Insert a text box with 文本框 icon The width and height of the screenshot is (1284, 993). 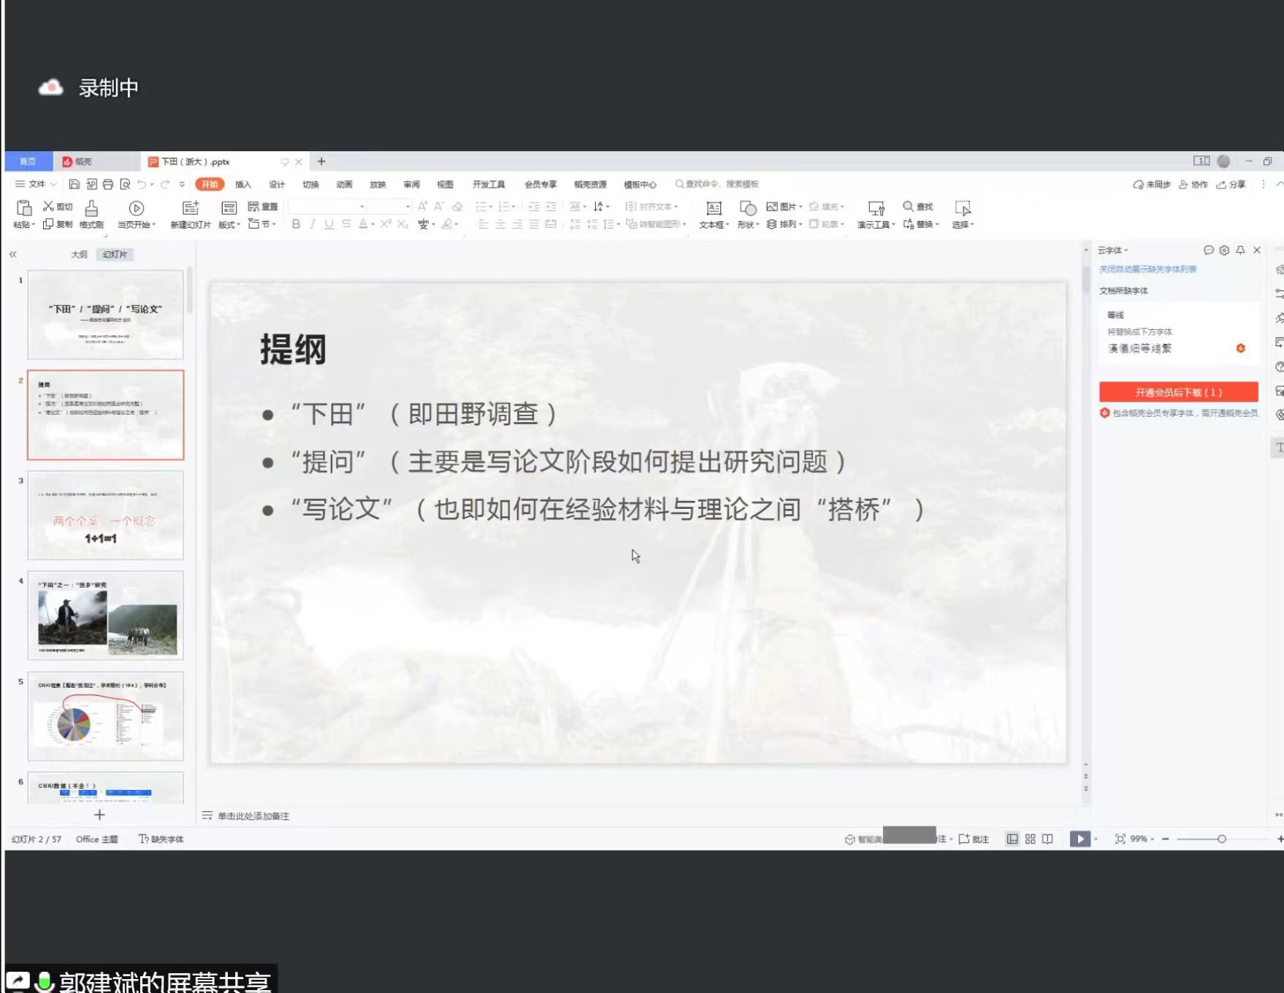click(x=714, y=209)
